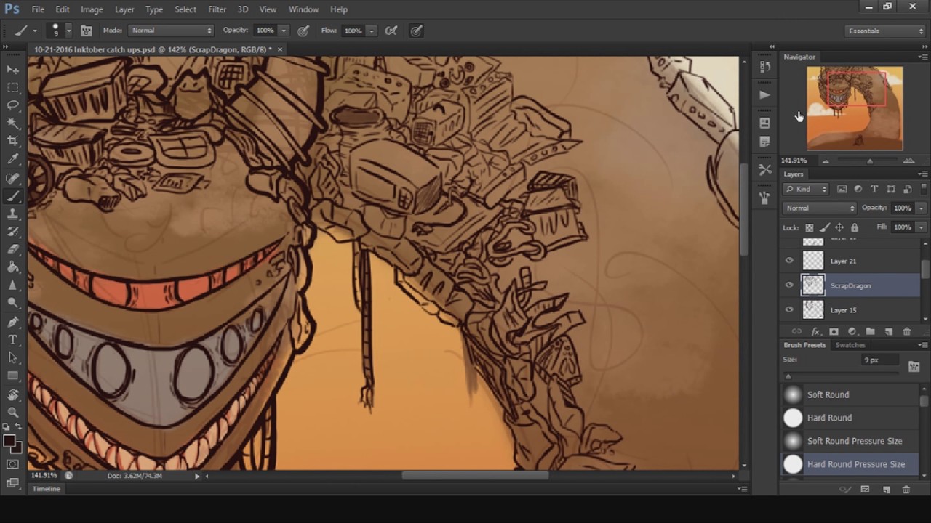Open the layer blend mode Normal dropdown

tap(820, 208)
